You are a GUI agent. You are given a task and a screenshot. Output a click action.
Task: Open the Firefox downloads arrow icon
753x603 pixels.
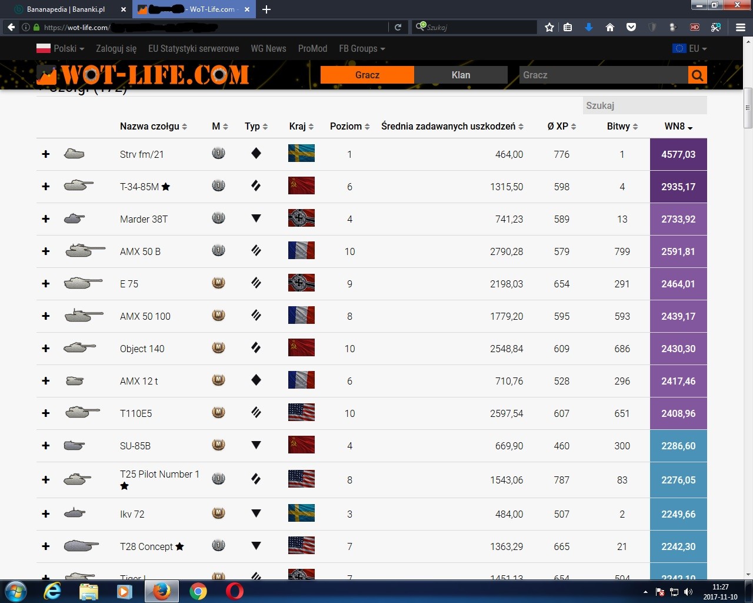point(589,27)
